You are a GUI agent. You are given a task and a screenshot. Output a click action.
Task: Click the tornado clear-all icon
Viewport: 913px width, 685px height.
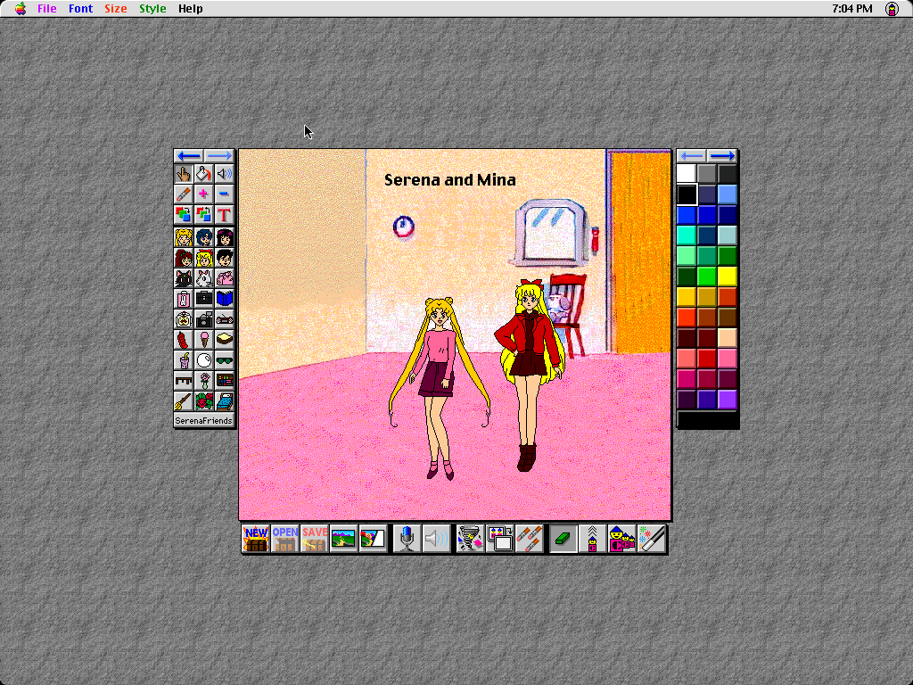(470, 539)
